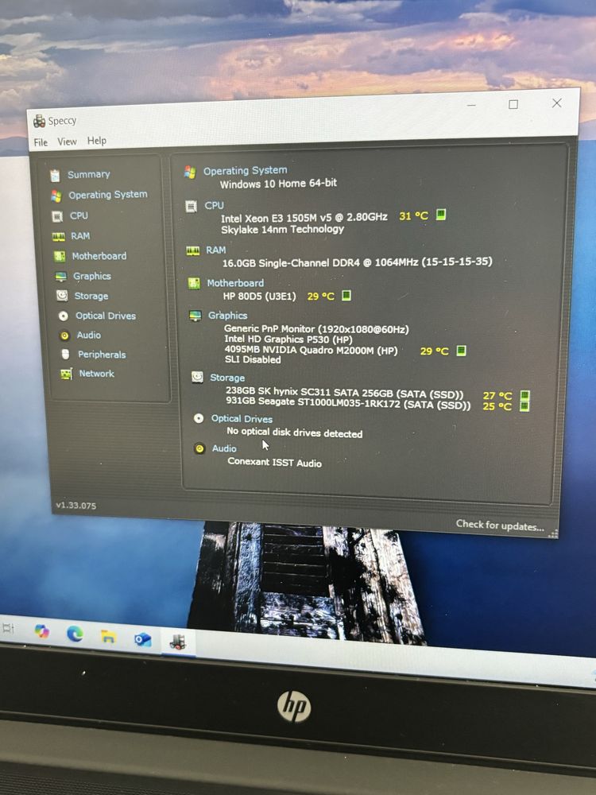Open Microsoft Edge from the taskbar
The width and height of the screenshot is (596, 795).
(x=75, y=634)
